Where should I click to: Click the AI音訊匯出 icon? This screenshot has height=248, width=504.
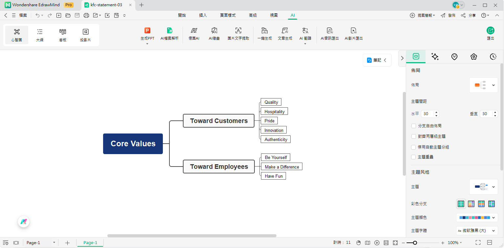330,31
